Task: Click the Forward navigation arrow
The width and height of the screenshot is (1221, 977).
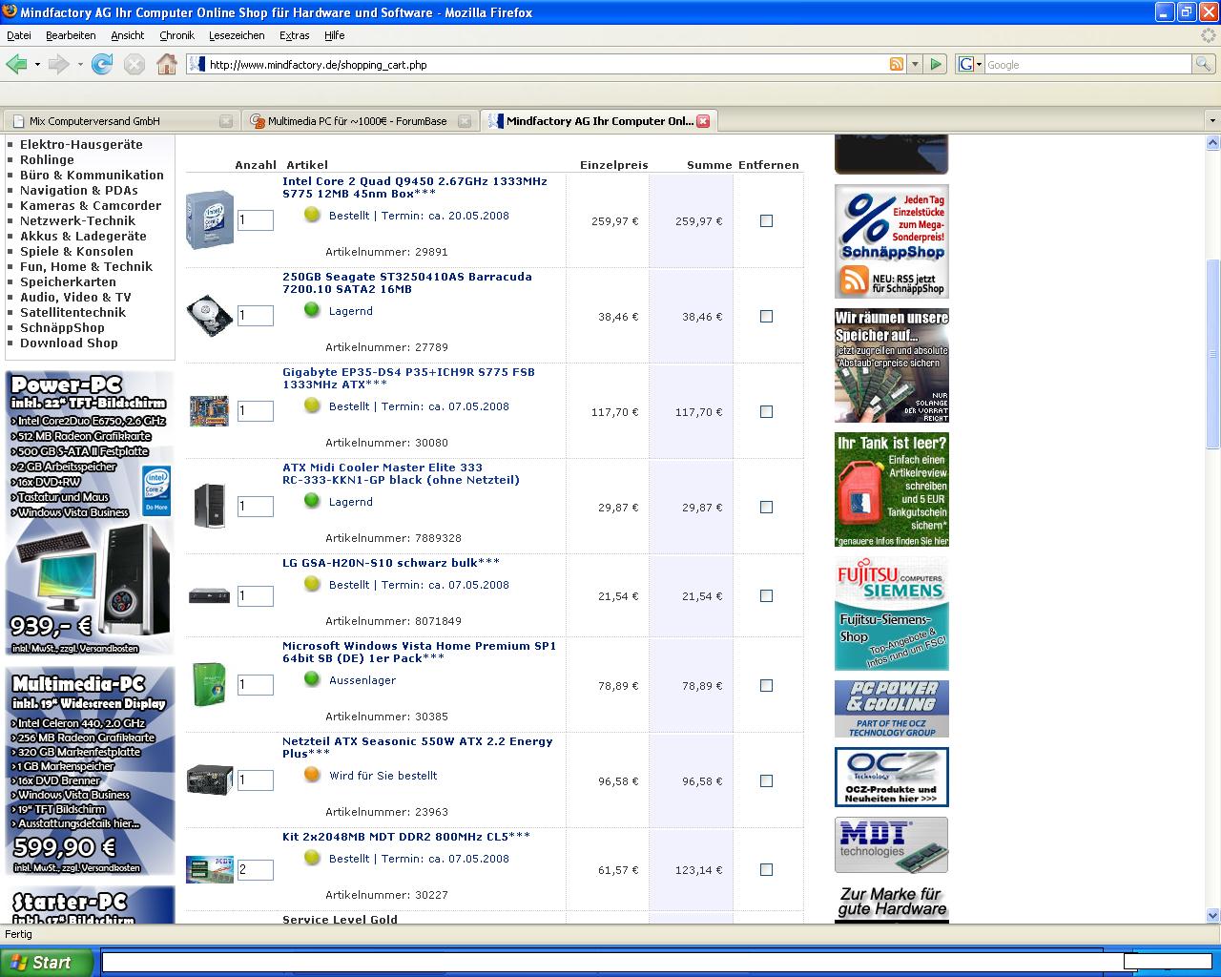Action: [59, 64]
